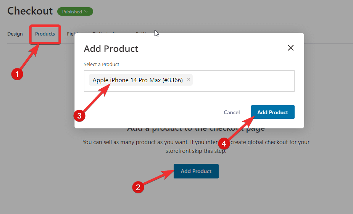Open the Published status dropdown
Screen dimensions: 353x214
[x=75, y=11]
